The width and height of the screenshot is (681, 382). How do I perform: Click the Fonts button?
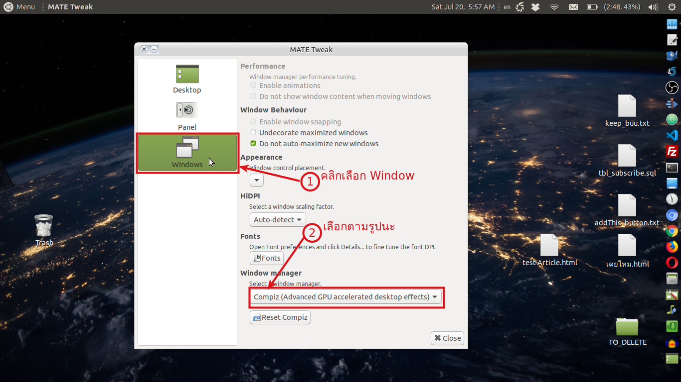(267, 258)
